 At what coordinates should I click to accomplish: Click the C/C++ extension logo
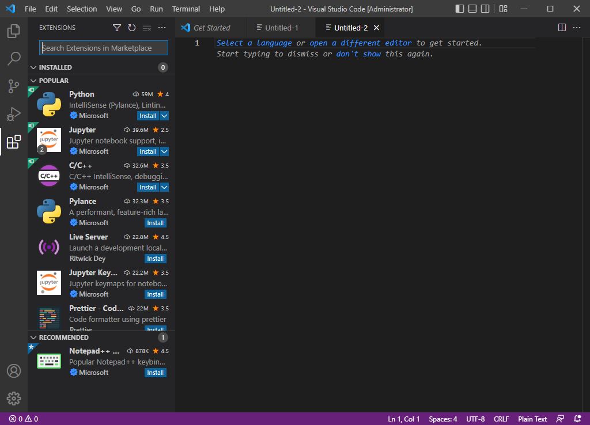[49, 176]
